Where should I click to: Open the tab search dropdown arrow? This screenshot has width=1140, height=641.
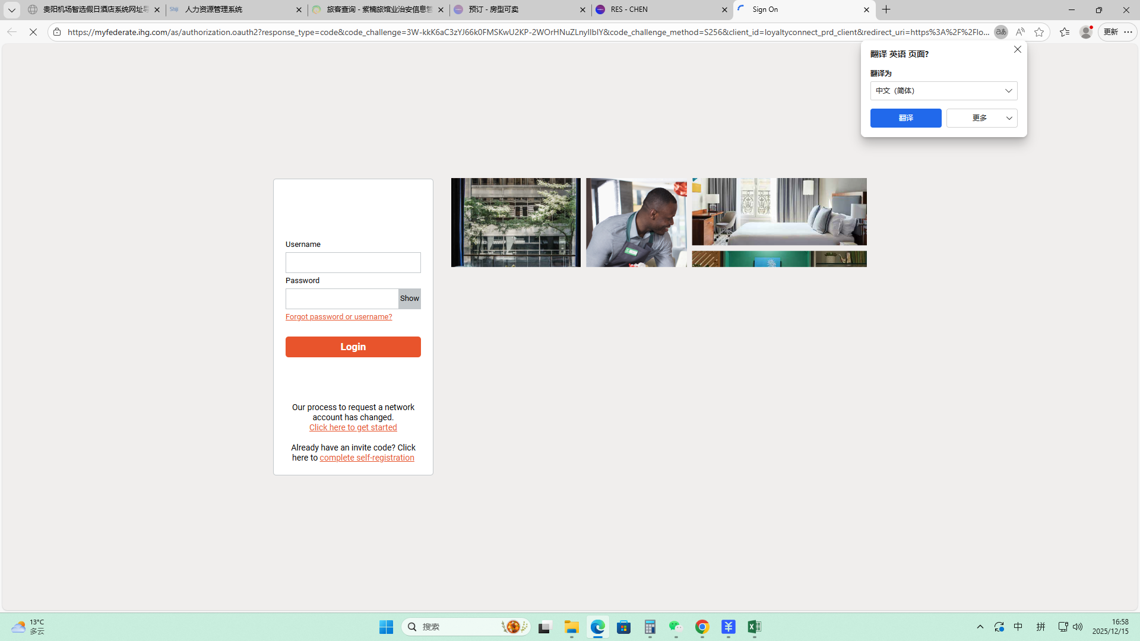pos(11,9)
